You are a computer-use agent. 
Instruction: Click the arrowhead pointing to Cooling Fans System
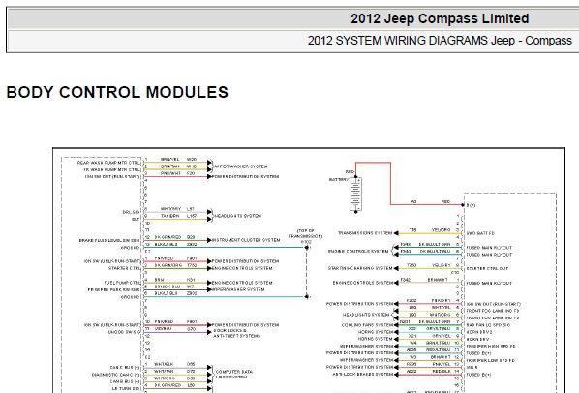click(396, 325)
